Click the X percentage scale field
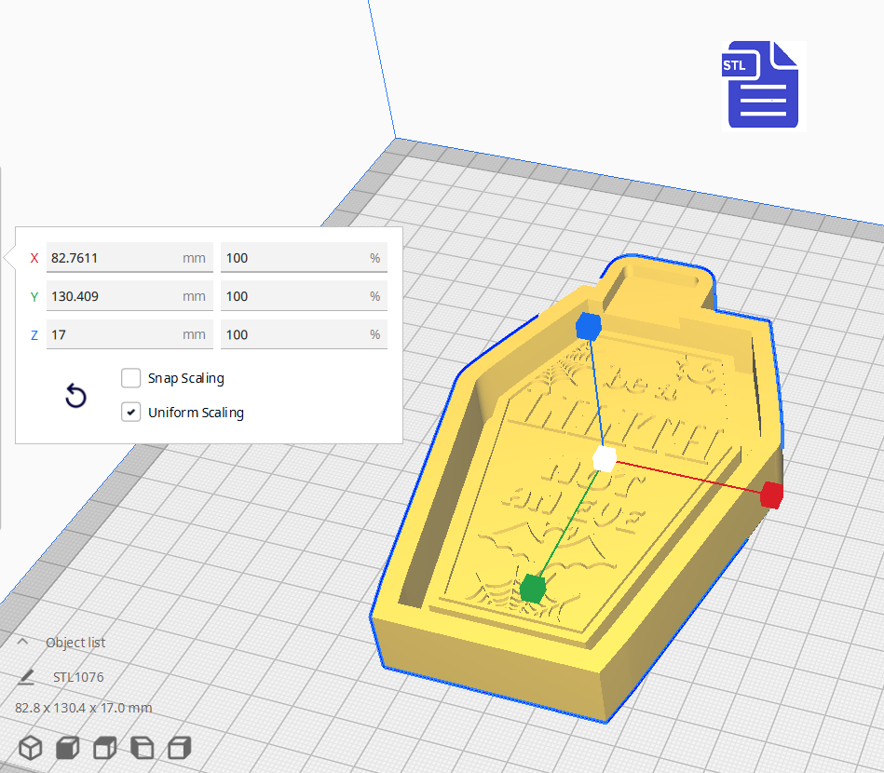The height and width of the screenshot is (773, 884). tap(303, 257)
